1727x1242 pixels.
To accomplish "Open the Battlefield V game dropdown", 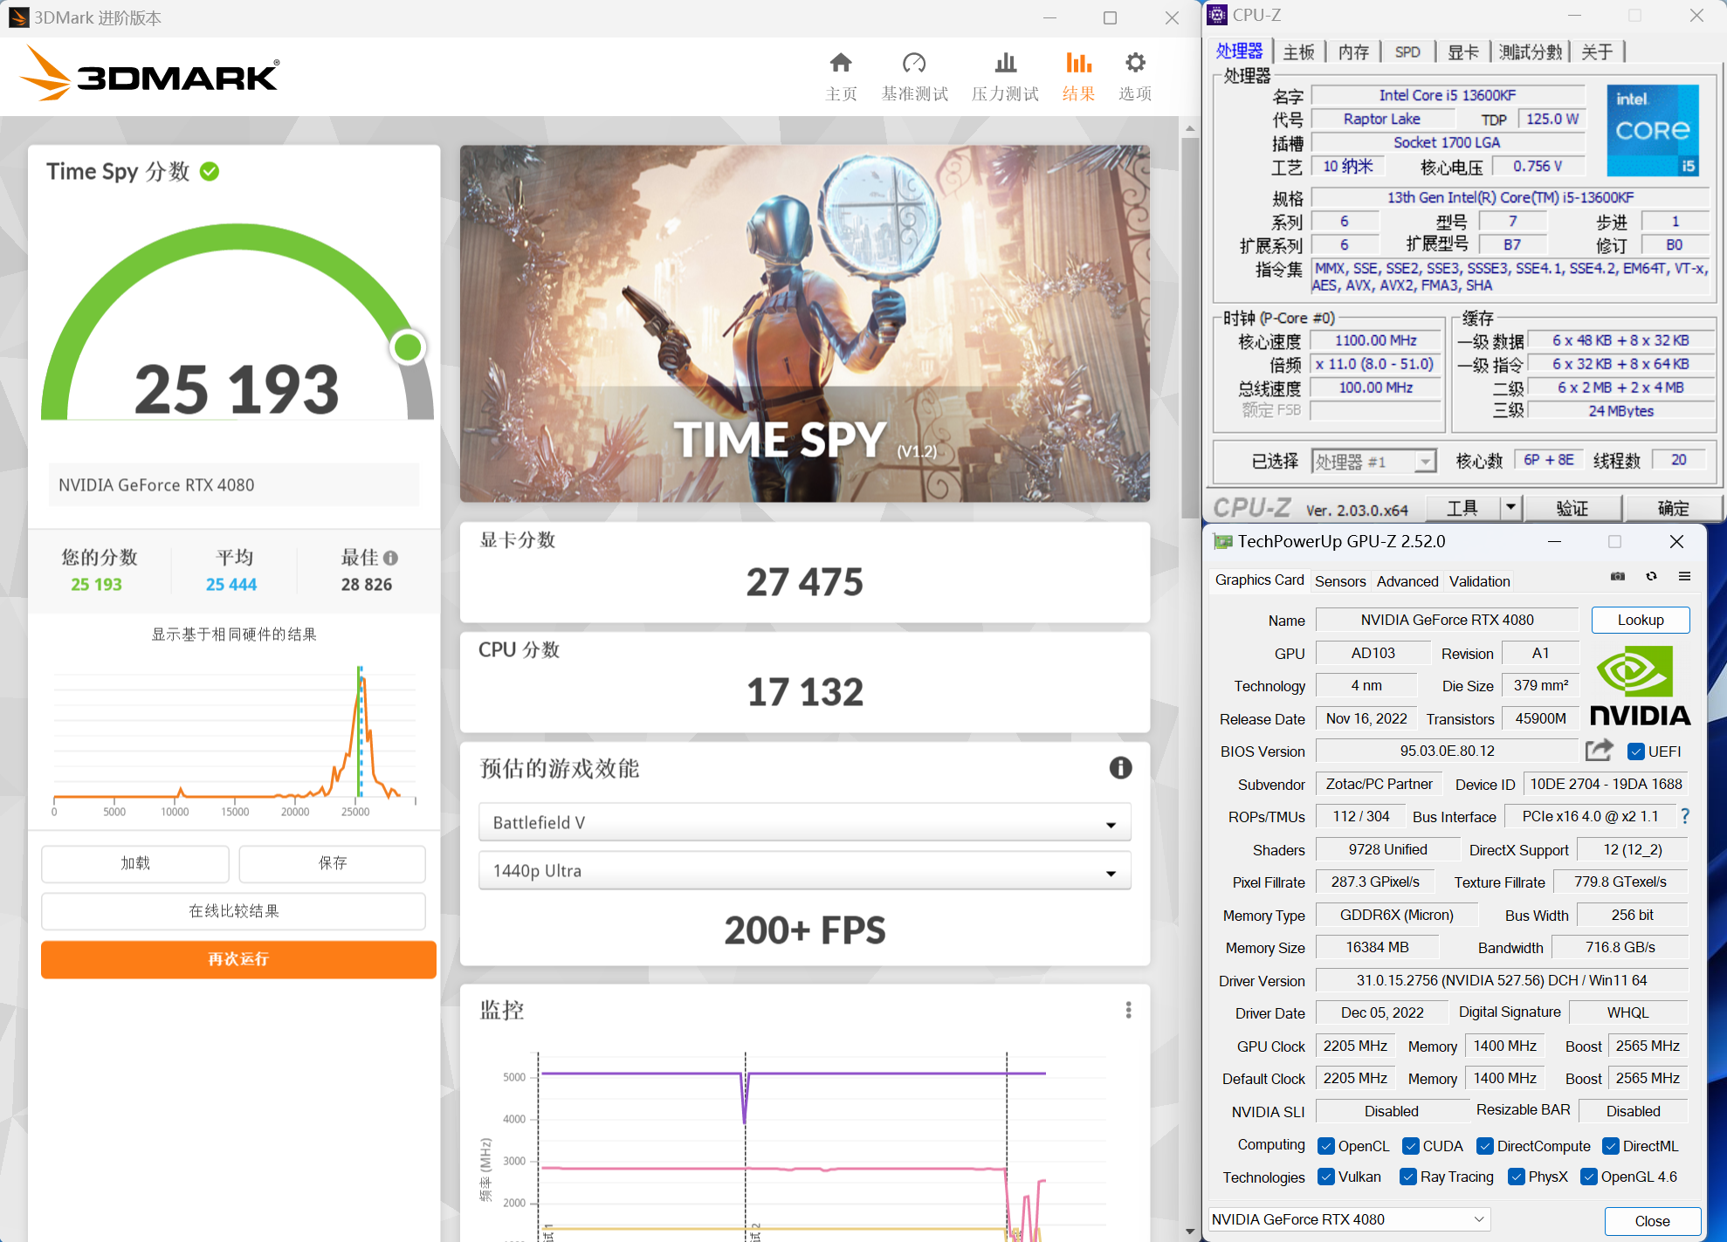I will (1110, 822).
